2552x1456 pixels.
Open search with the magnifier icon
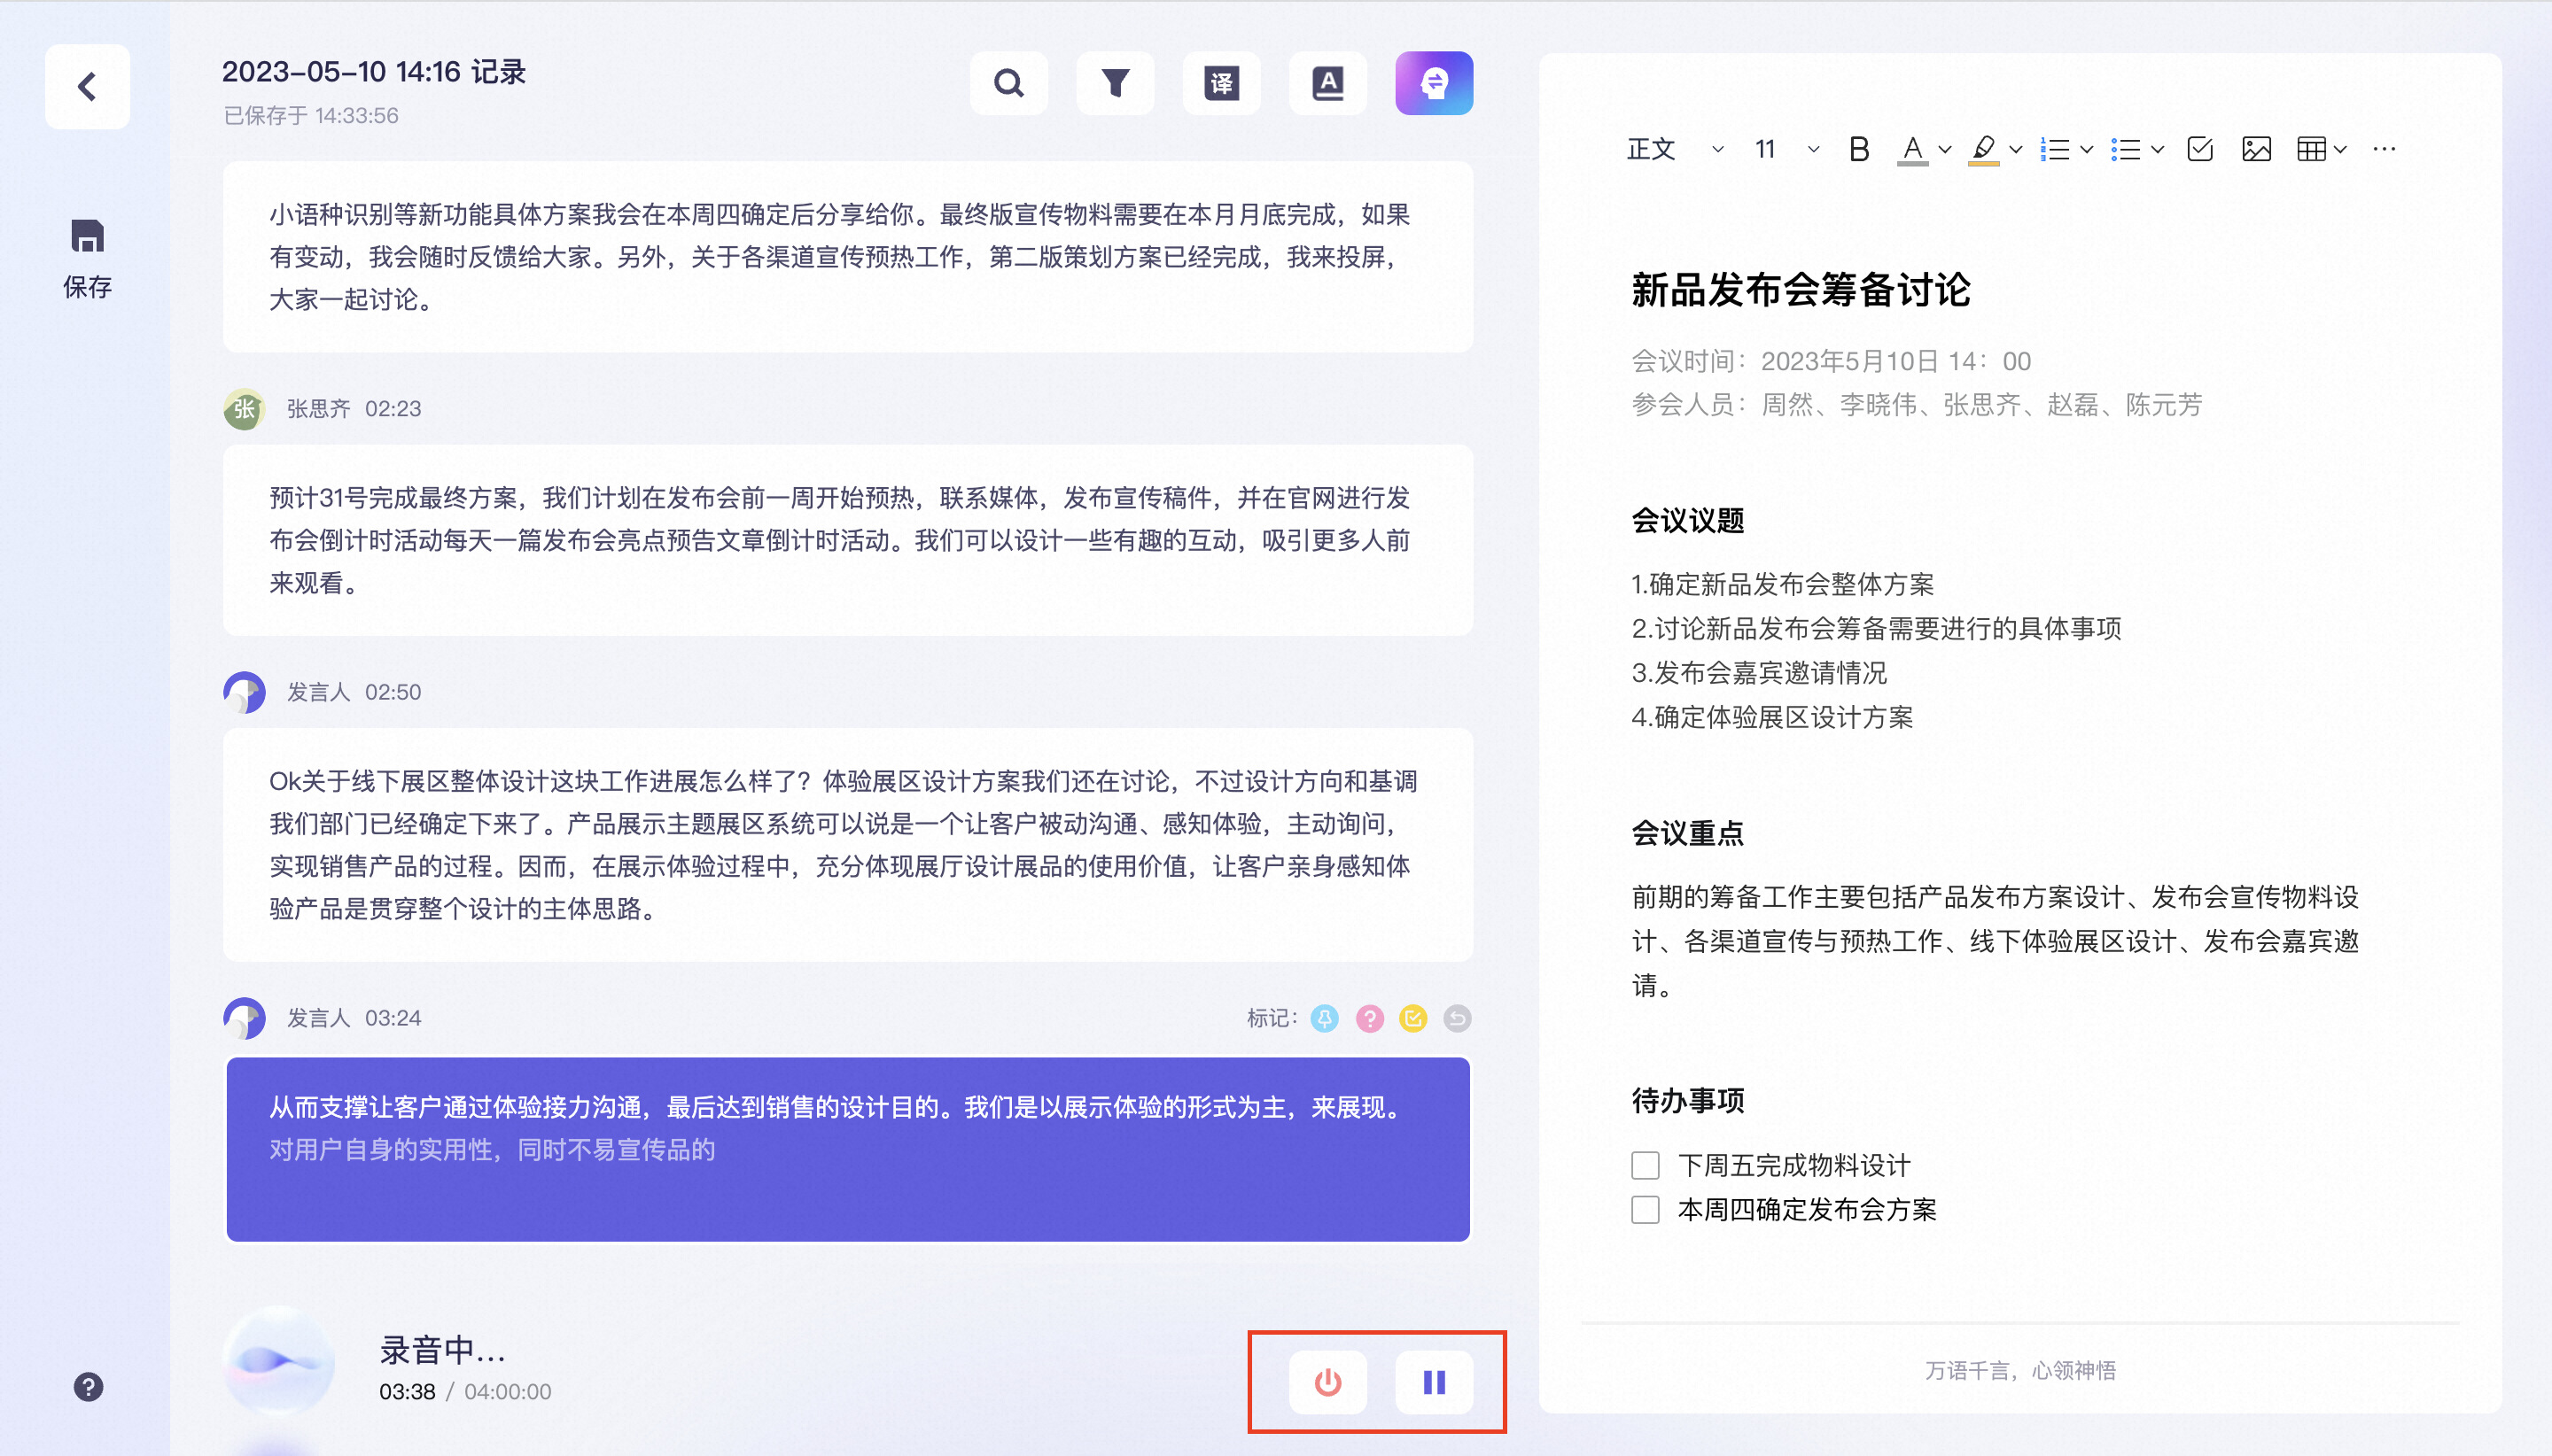pos(1008,83)
